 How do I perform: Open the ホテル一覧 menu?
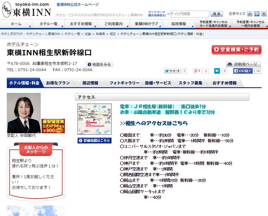point(49,24)
